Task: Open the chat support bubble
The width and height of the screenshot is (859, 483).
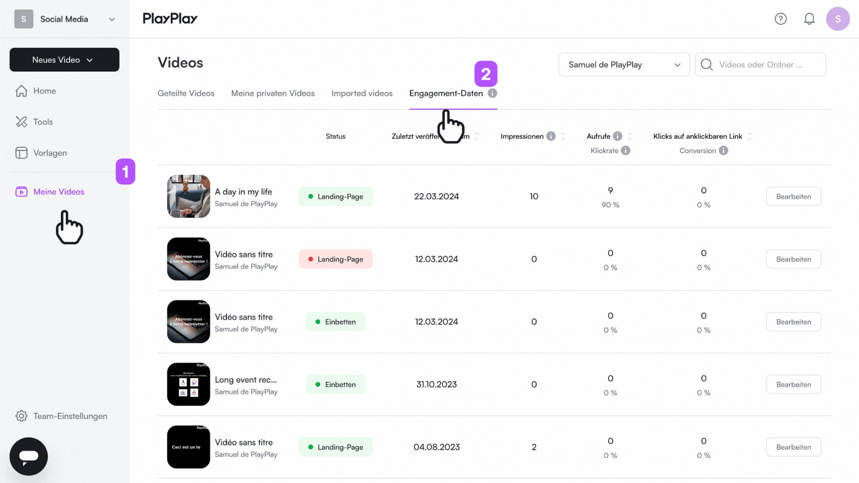Action: [29, 456]
